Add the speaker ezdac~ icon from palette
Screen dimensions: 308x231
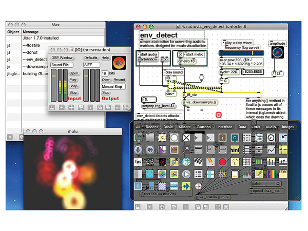[150, 150]
